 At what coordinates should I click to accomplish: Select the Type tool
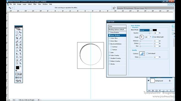(x=20, y=54)
